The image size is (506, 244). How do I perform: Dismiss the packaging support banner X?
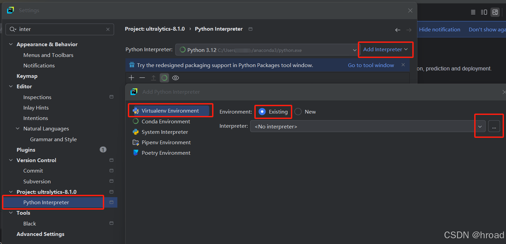point(403,65)
